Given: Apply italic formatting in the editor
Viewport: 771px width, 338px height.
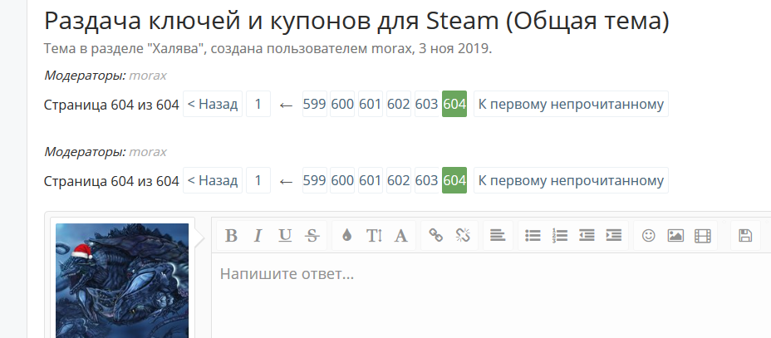Looking at the screenshot, I should click(x=258, y=236).
